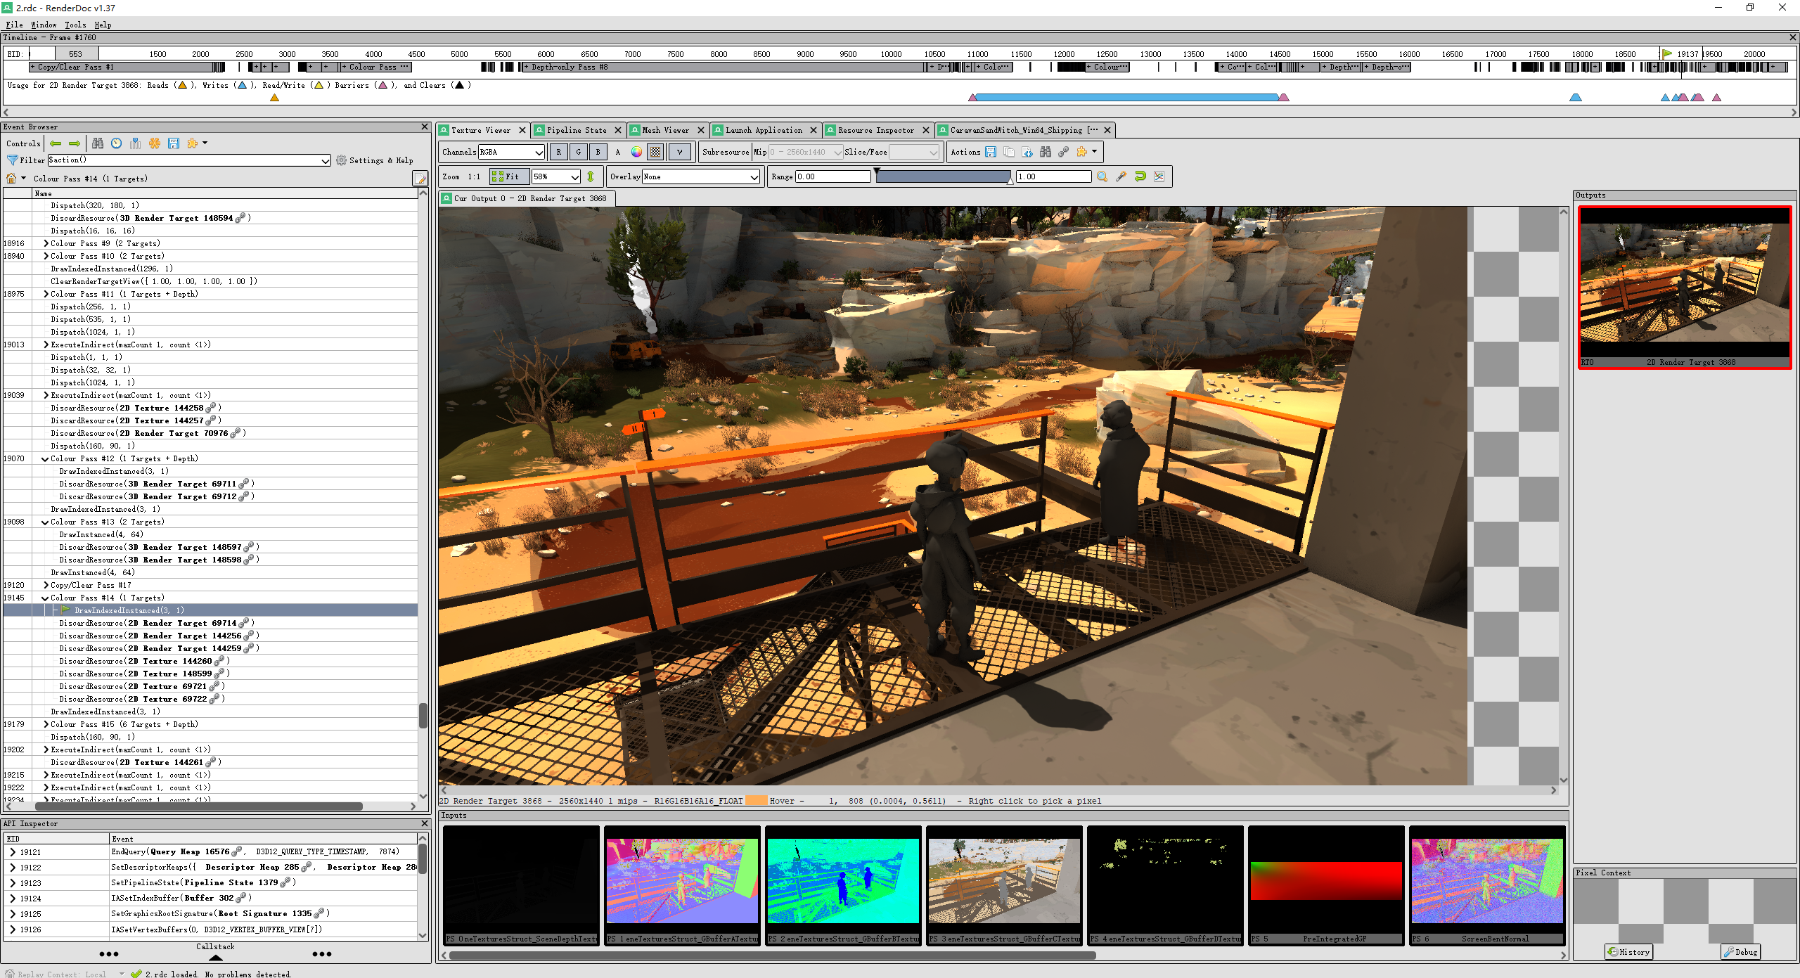Click Settings & Help in Event Browser
1800x978 pixels.
tap(374, 160)
